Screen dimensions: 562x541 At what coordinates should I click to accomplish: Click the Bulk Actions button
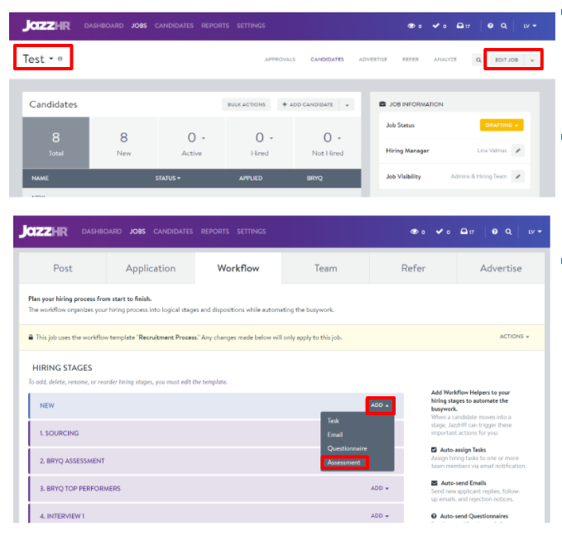[x=246, y=105]
